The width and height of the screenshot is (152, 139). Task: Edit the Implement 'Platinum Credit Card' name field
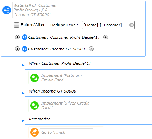point(66,78)
